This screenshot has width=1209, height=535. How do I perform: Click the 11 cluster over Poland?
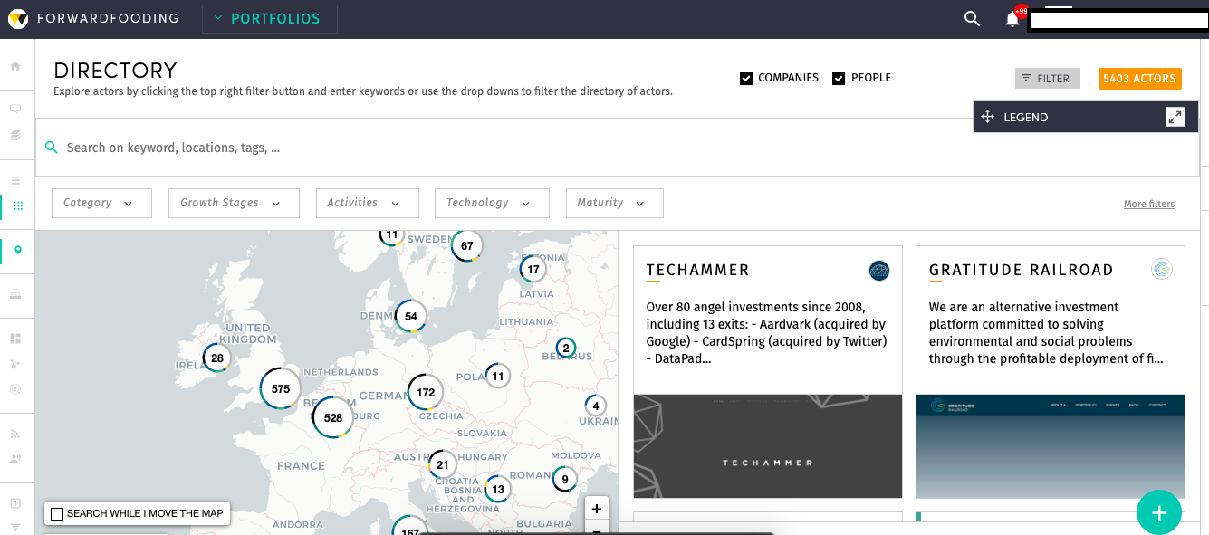click(497, 376)
